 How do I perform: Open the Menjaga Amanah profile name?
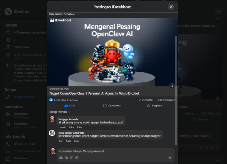tap(68, 119)
